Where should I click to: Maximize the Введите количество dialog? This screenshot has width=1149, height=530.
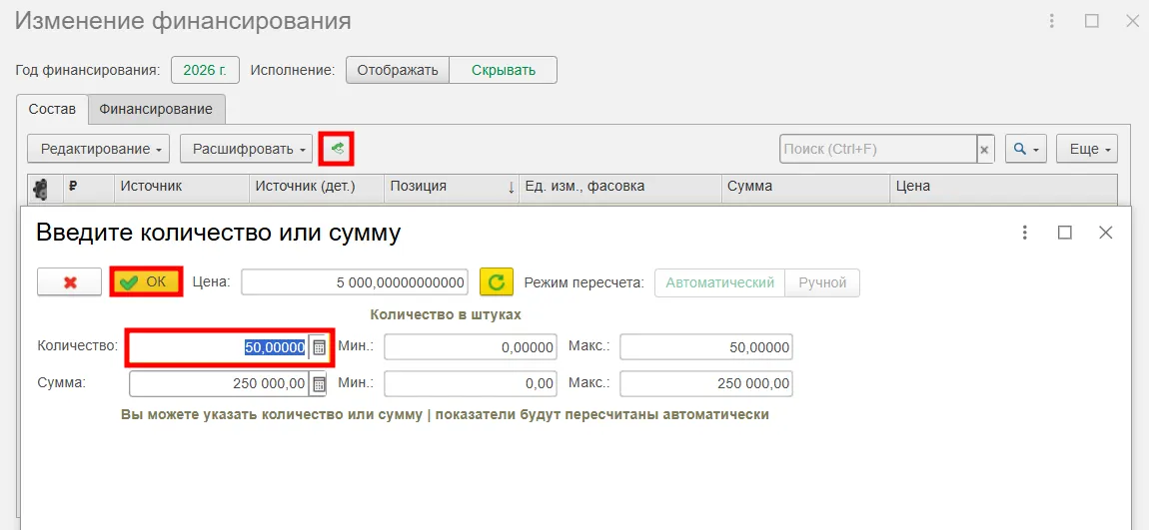(x=1065, y=233)
